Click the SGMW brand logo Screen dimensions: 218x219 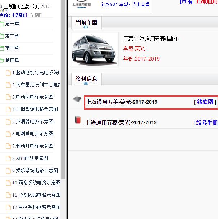point(82,5)
